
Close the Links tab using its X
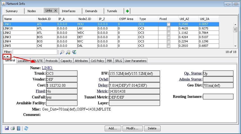pos(56,11)
